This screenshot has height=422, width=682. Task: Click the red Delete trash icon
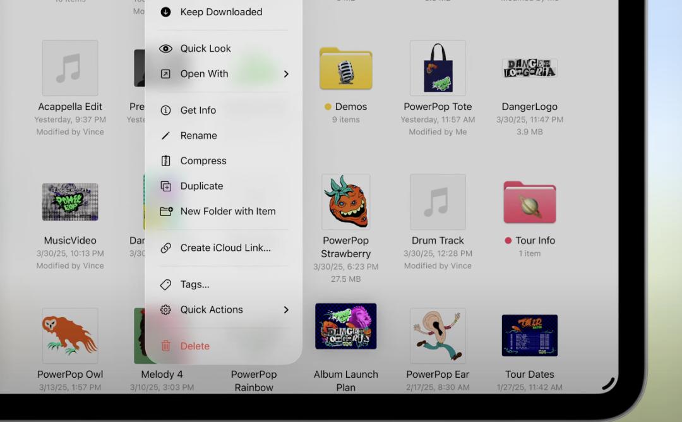pyautogui.click(x=165, y=346)
